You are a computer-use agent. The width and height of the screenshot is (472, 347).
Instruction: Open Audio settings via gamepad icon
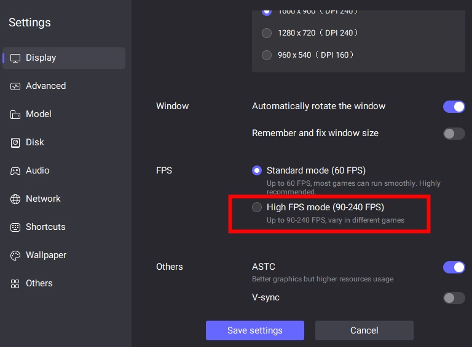(x=15, y=171)
